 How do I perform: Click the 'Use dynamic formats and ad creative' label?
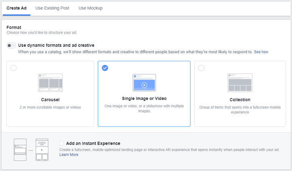tap(56, 45)
